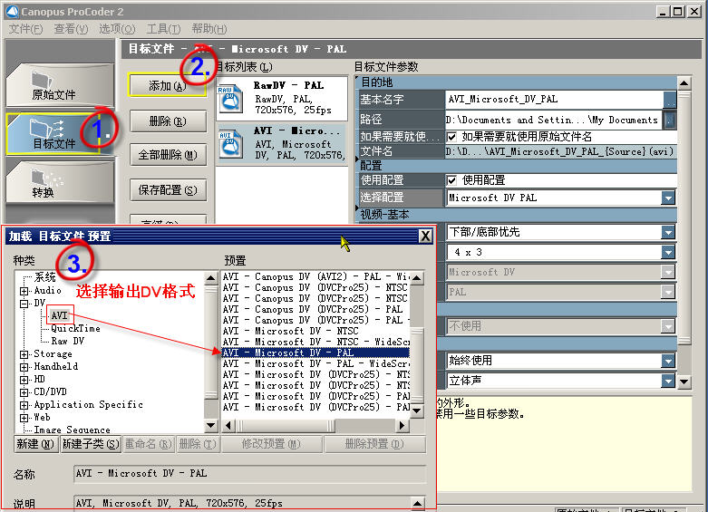The image size is (708, 512).
Task: Browse for base name with ellipsis button
Action: [x=670, y=100]
